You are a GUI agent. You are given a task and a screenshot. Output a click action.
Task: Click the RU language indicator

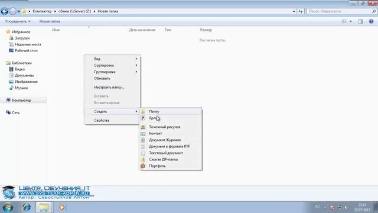(317, 206)
